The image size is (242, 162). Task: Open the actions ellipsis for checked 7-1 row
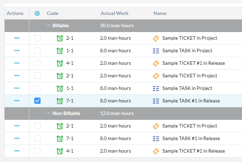point(17,101)
